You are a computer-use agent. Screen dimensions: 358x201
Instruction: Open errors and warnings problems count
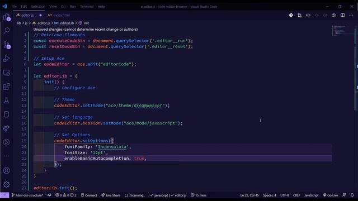66,195
